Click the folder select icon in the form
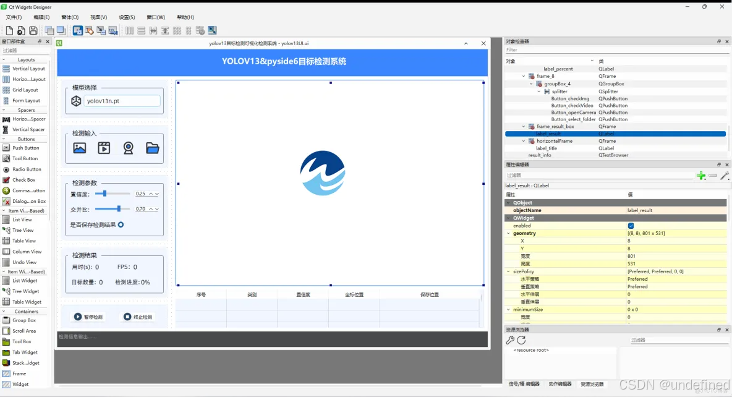Image resolution: width=732 pixels, height=397 pixels. point(153,148)
